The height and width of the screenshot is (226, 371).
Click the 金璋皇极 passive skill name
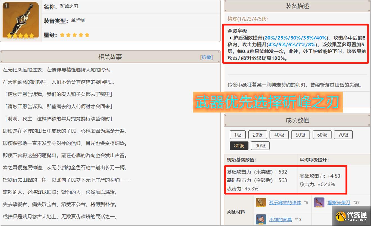coord(237,31)
